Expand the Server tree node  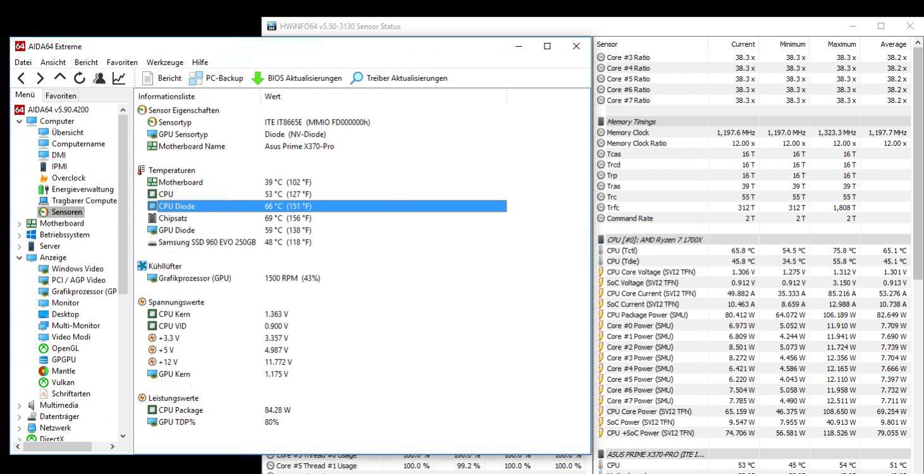(x=20, y=246)
